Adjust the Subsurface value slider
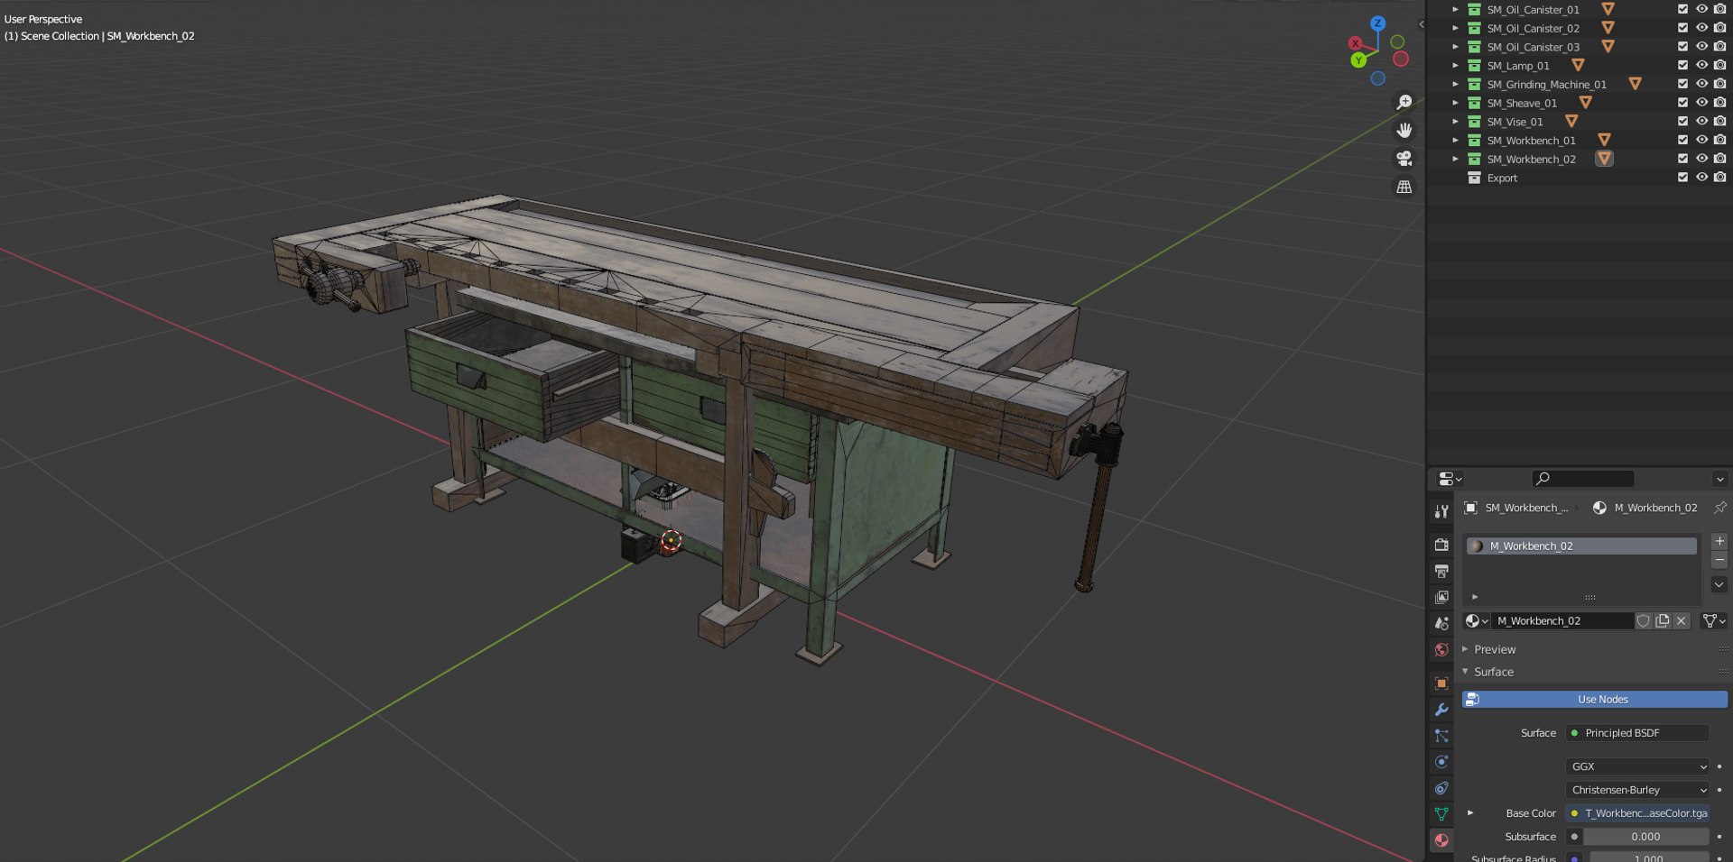The height and width of the screenshot is (862, 1733). [x=1645, y=837]
